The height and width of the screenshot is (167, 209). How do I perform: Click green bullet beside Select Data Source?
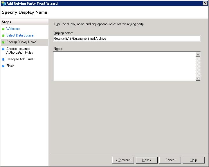click(3, 36)
